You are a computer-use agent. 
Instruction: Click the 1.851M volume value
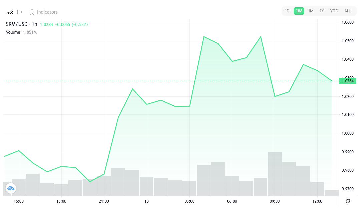[x=30, y=32]
